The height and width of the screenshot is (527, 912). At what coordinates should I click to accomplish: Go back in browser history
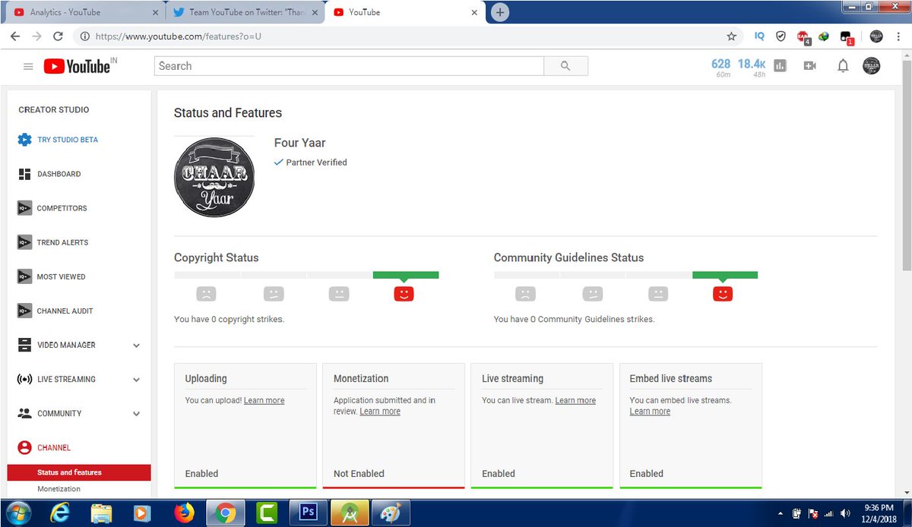click(x=15, y=36)
